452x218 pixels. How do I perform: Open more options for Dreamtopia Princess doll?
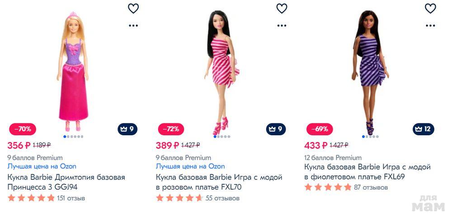click(133, 25)
